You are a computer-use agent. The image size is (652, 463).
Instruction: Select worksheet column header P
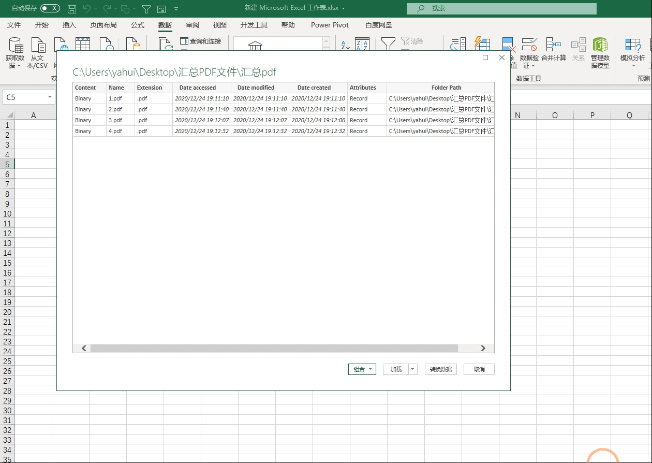592,115
